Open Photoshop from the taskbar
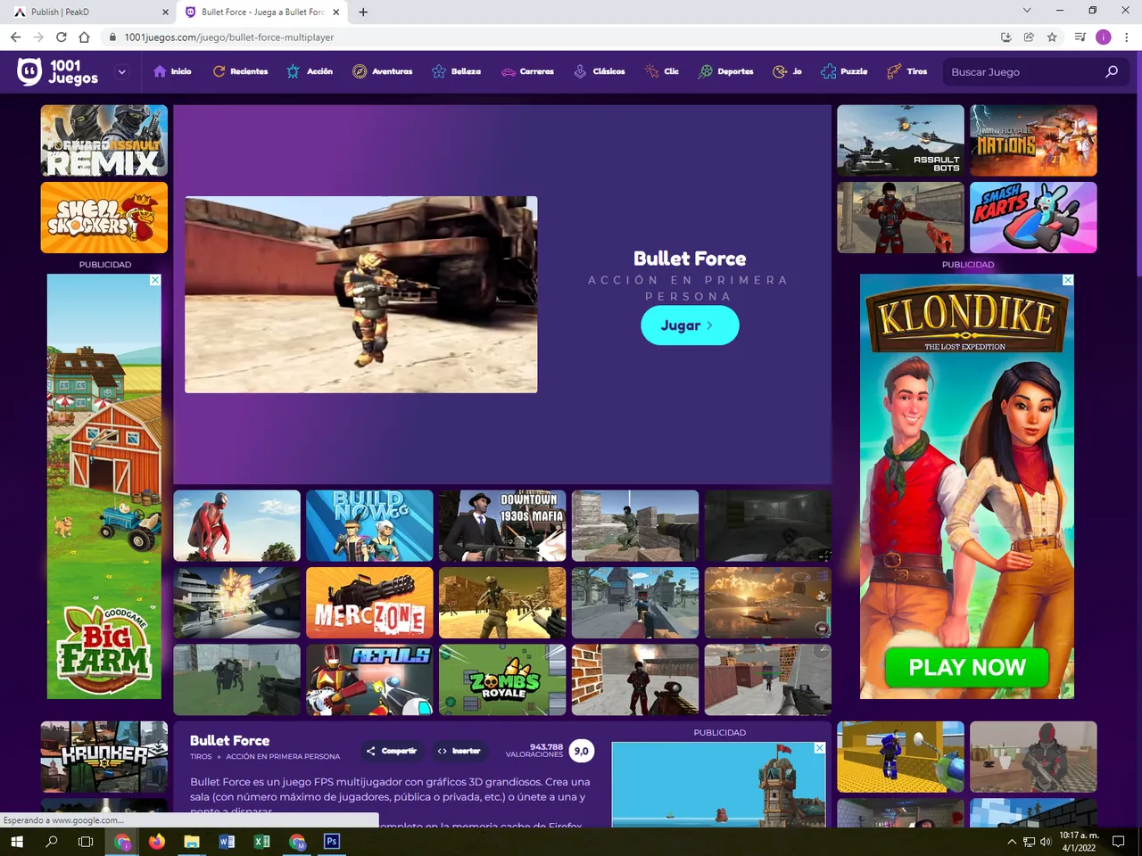 click(x=332, y=841)
